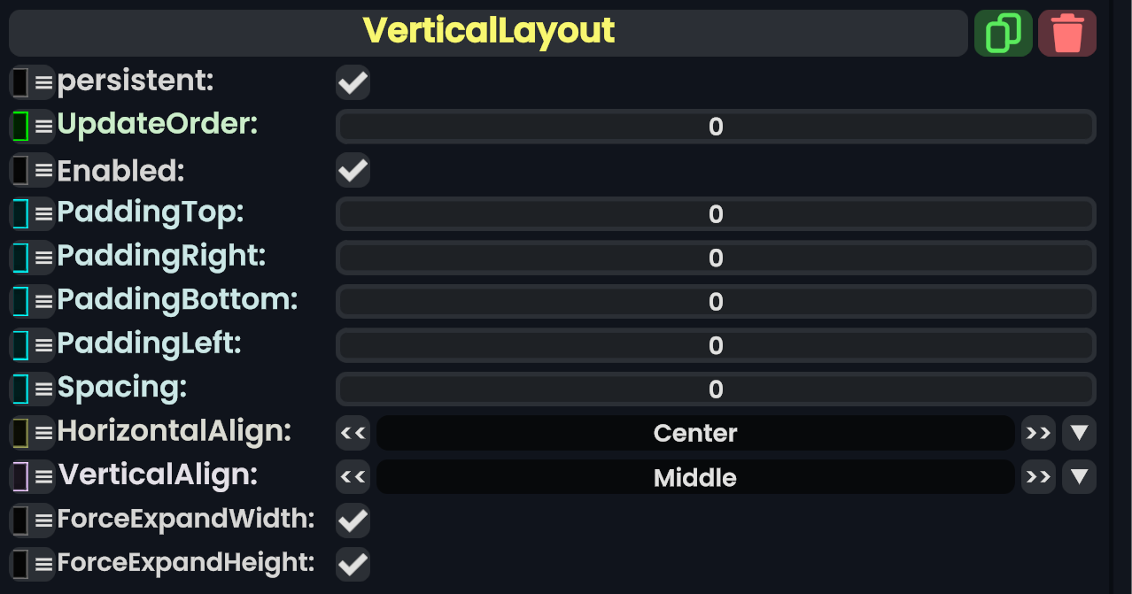Disable the ForceExpandWidth checkbox
This screenshot has height=594, width=1132.
353,521
